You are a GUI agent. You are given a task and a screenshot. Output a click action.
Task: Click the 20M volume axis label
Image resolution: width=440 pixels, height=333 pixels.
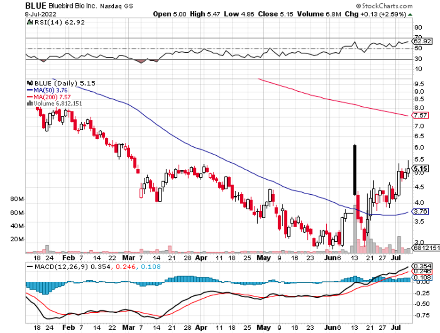coord(17,239)
